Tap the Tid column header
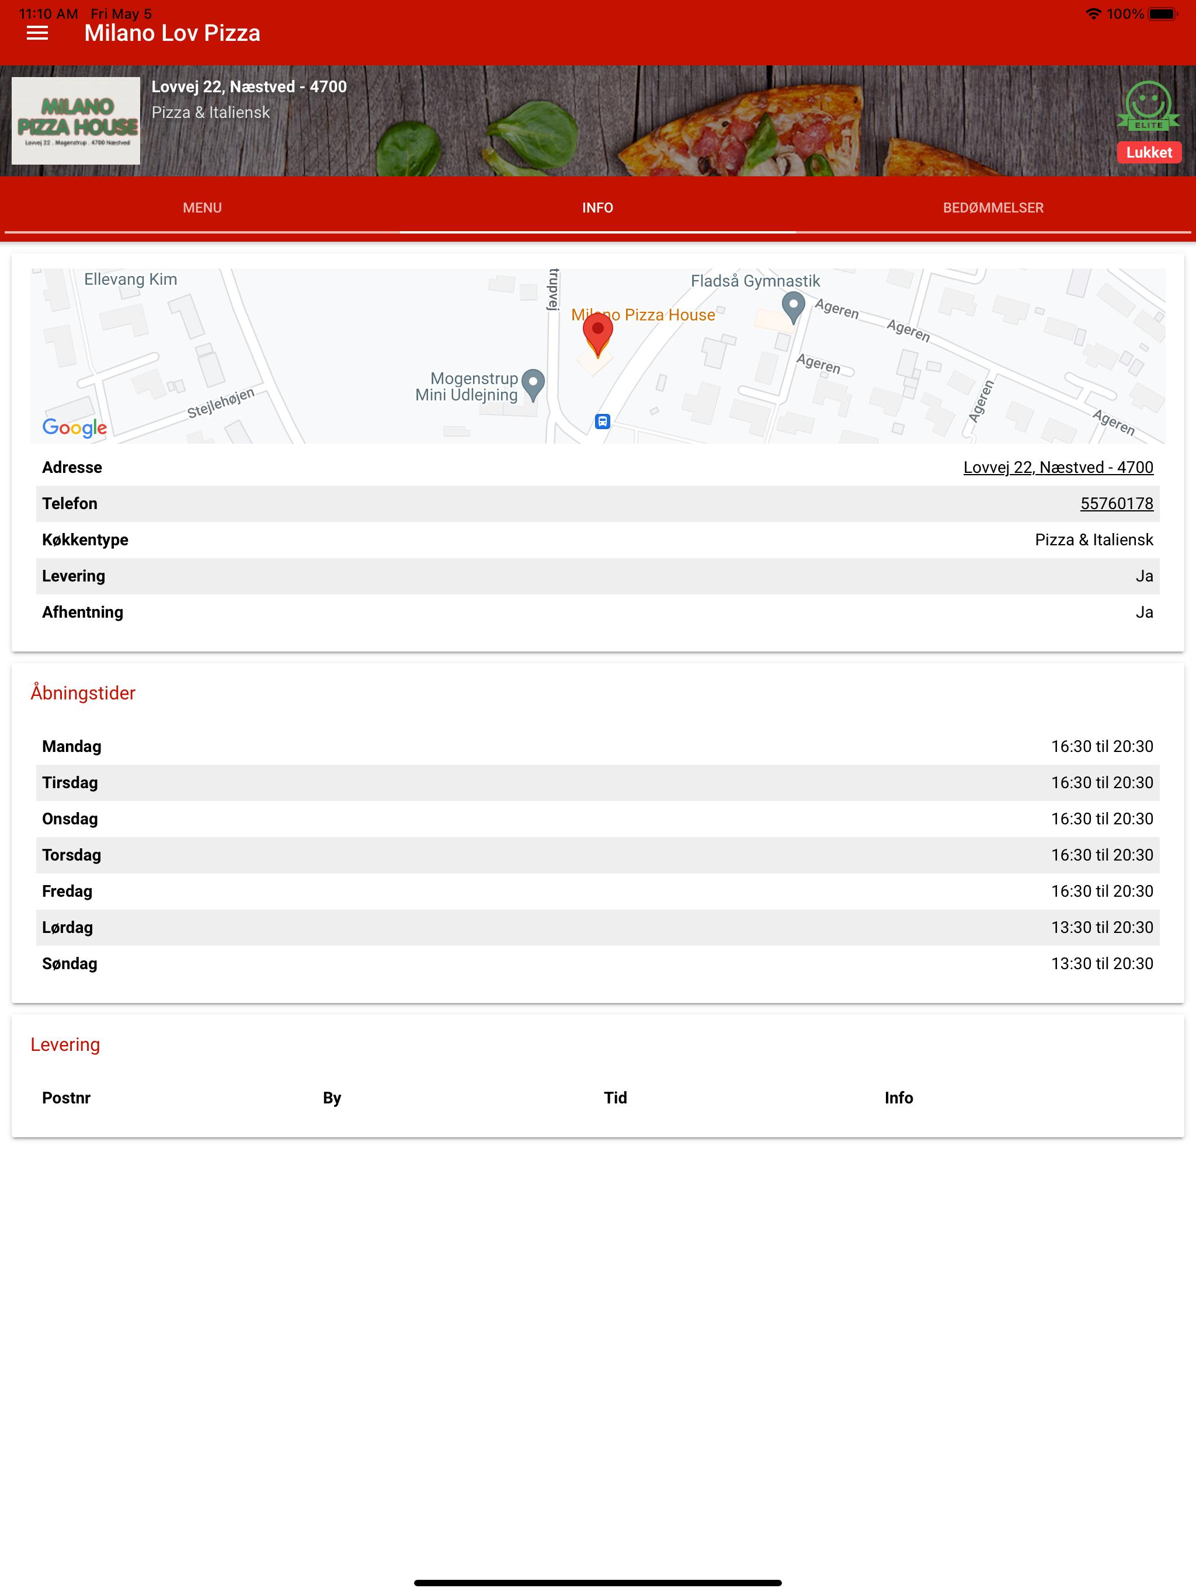Image resolution: width=1196 pixels, height=1595 pixels. 616,1098
